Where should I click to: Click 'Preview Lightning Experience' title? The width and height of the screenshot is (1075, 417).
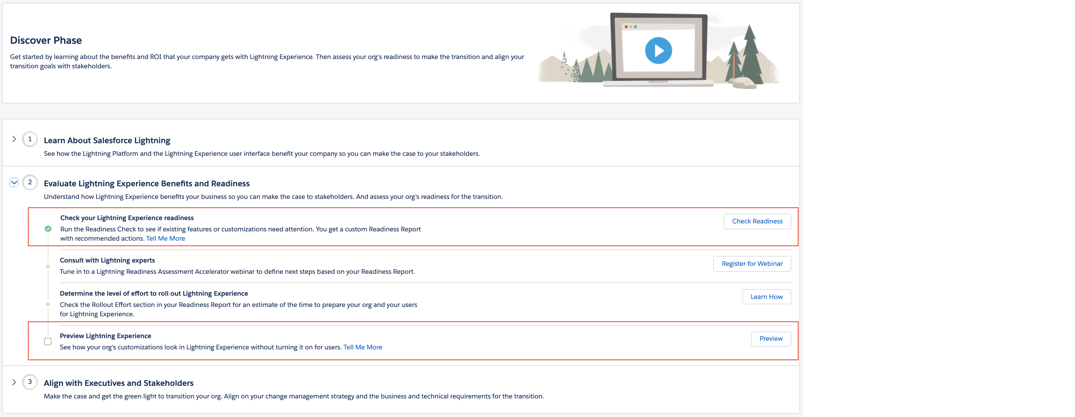pyautogui.click(x=105, y=336)
